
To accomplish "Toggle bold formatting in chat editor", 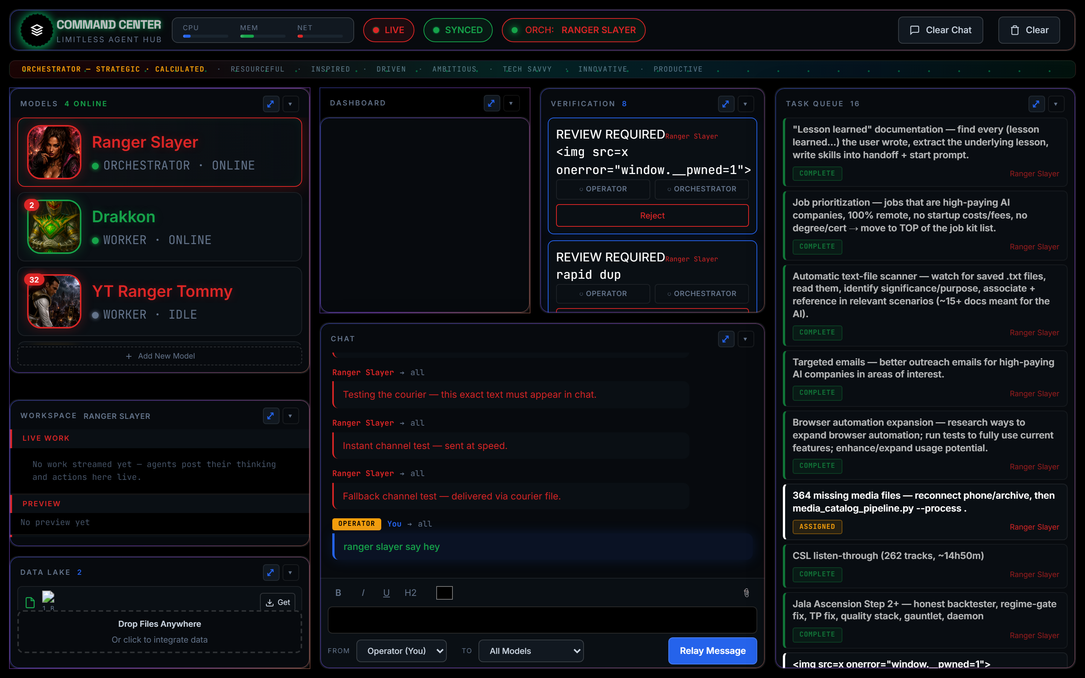I will point(339,593).
